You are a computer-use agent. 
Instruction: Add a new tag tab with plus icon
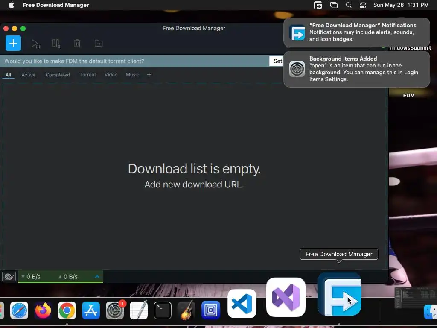(149, 75)
